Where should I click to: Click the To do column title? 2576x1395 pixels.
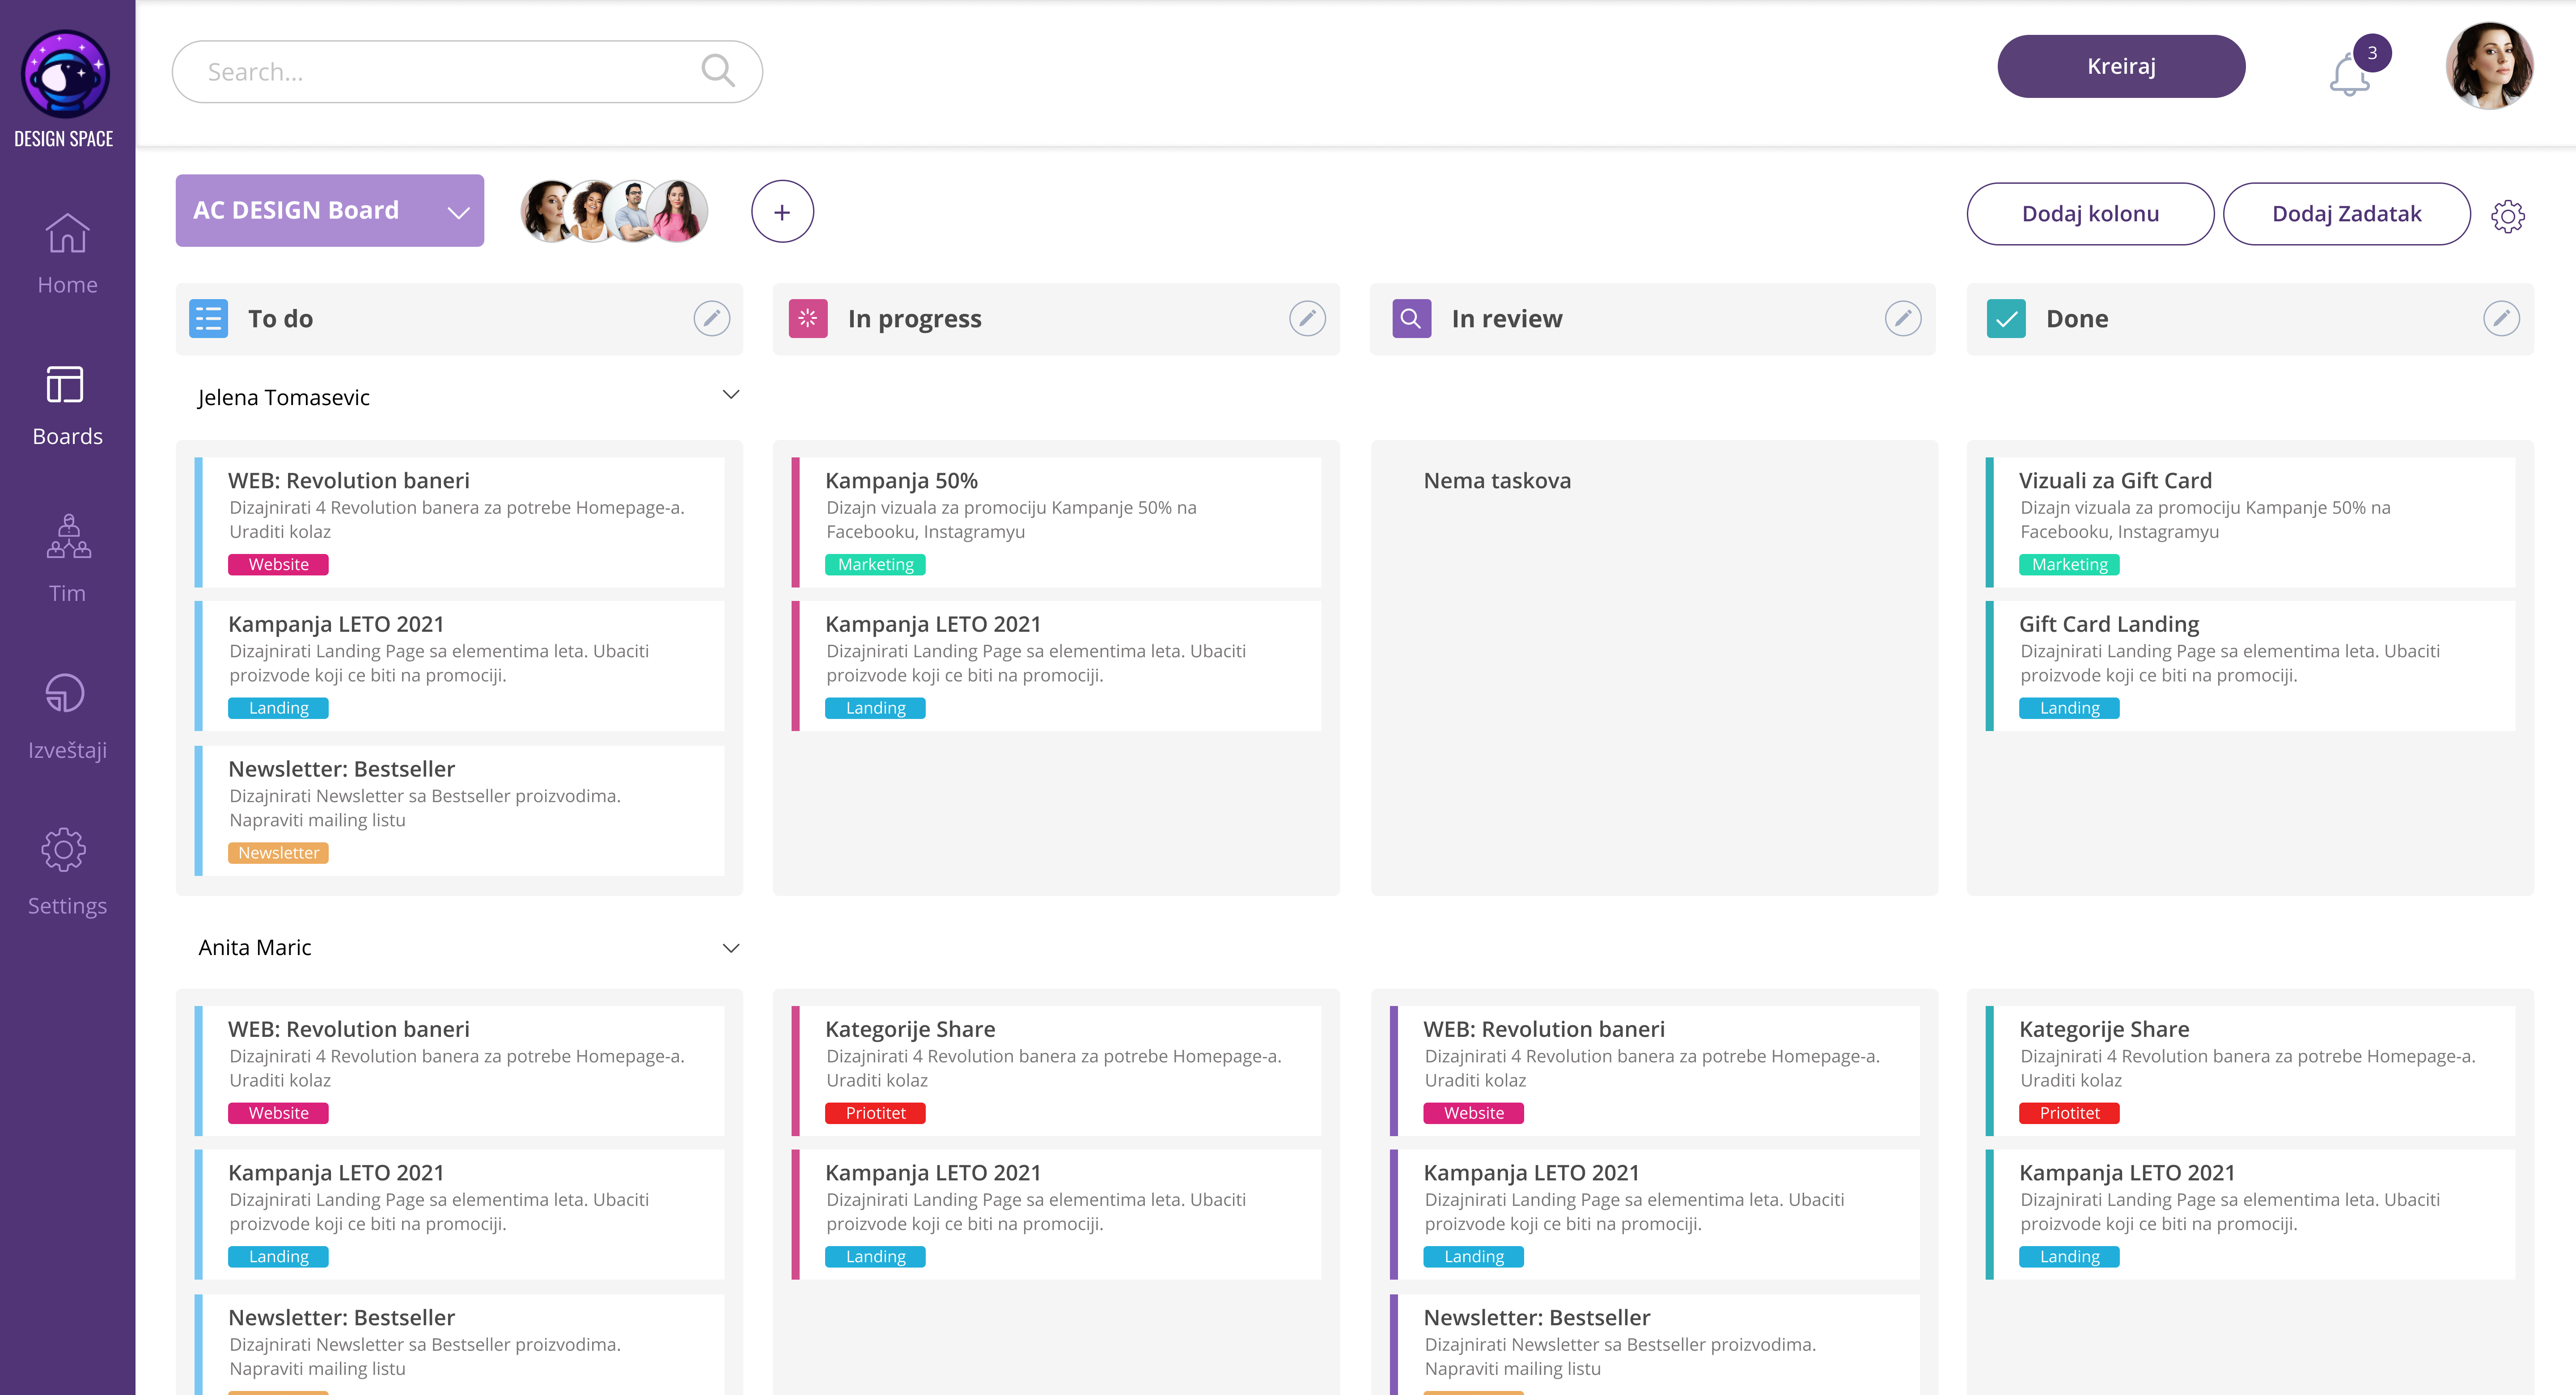point(281,319)
